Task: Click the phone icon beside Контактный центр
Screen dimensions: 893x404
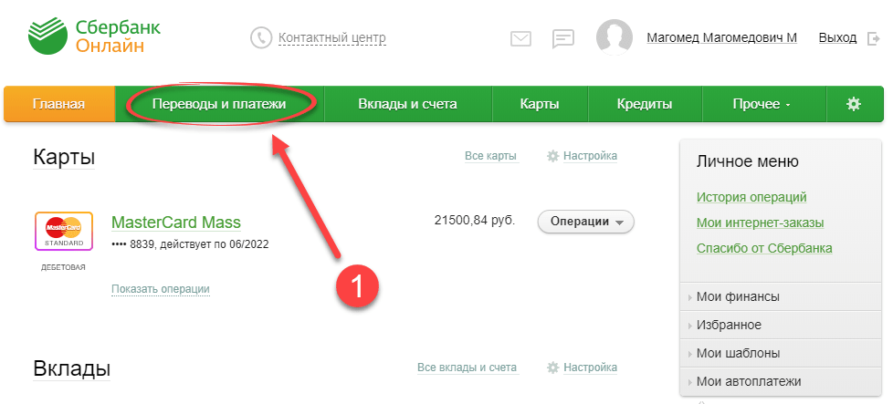Action: click(261, 38)
